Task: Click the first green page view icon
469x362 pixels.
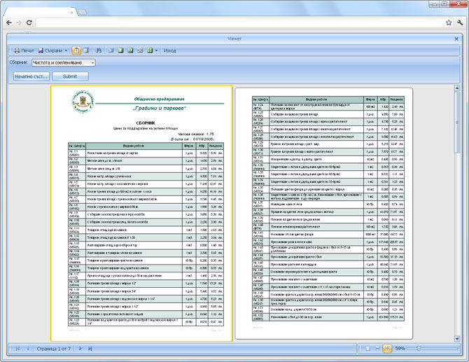Action: click(120, 50)
